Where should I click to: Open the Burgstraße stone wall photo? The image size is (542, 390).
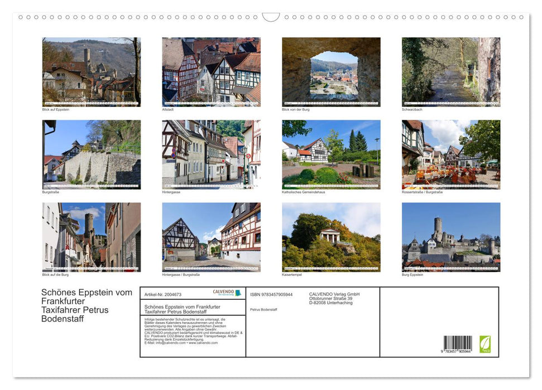click(x=92, y=154)
